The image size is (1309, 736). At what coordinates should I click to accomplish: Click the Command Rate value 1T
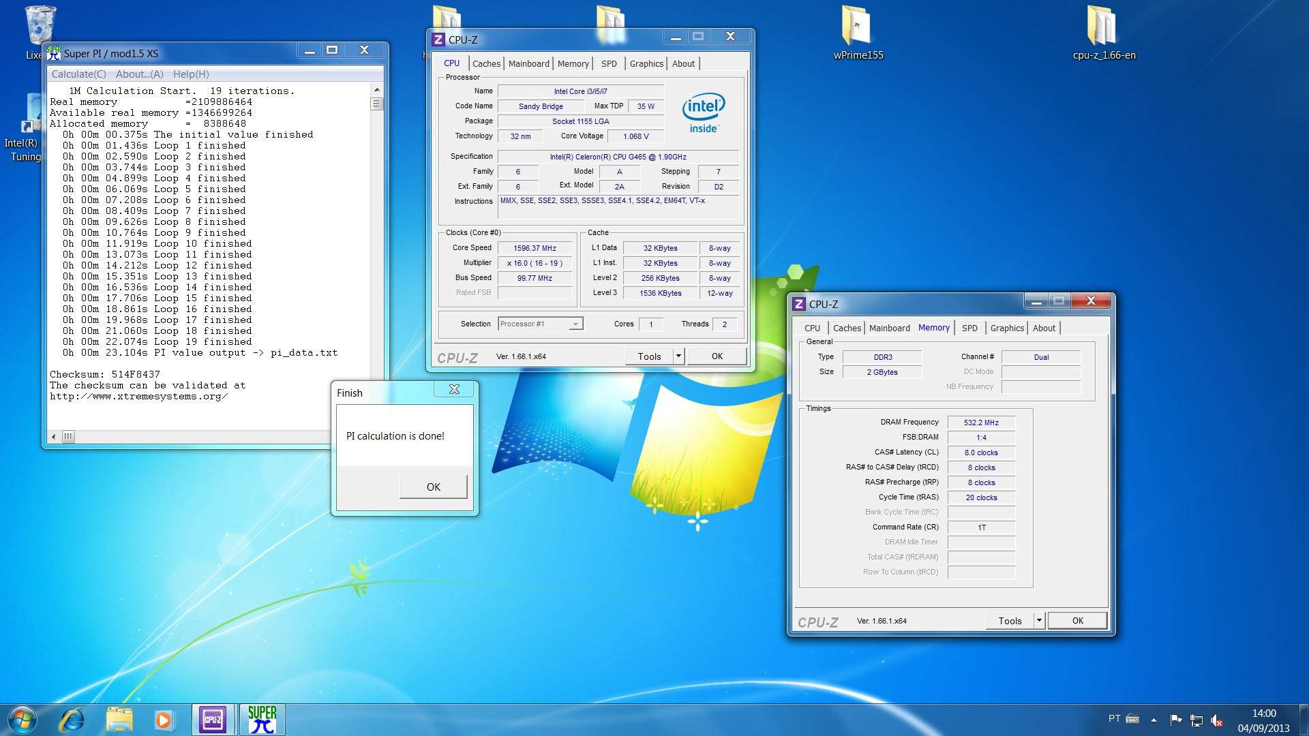tap(982, 527)
